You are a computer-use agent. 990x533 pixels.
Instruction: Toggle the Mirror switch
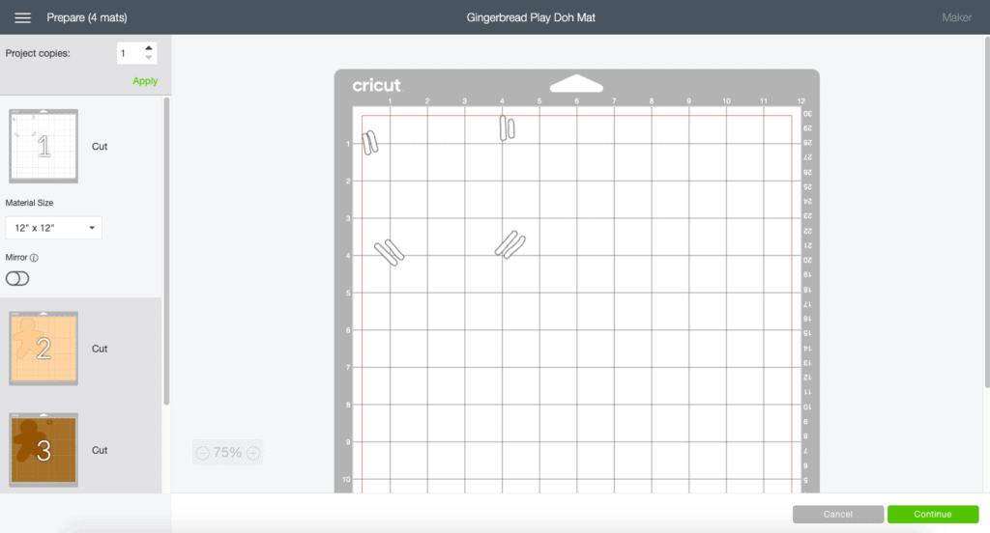(17, 278)
